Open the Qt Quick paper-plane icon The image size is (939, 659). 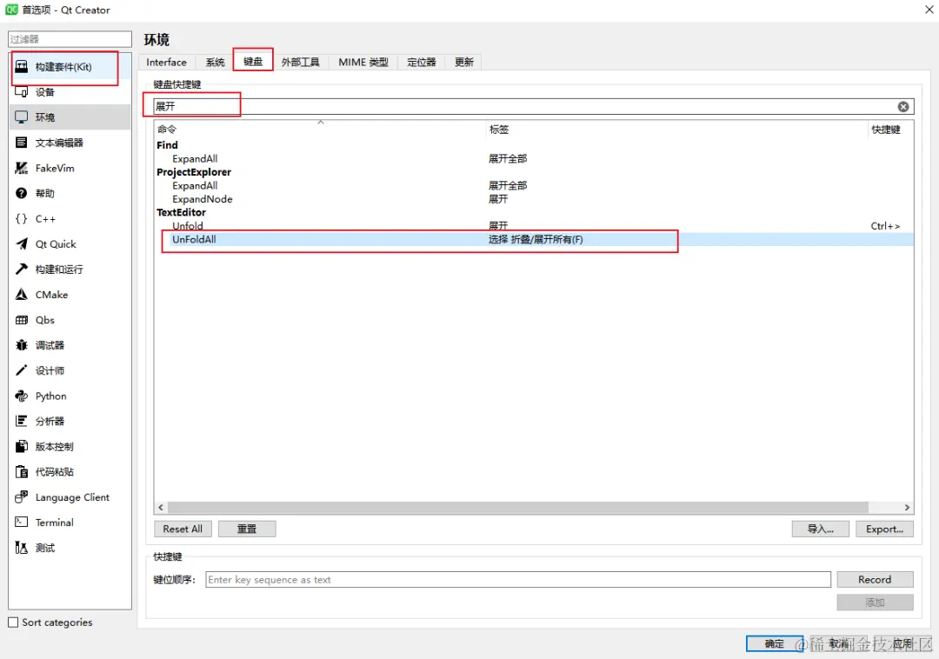(x=22, y=243)
